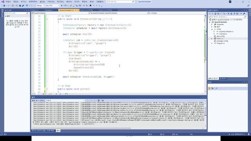The image size is (251, 141).
Task: Select the solution 'QuartzScheduler' root node
Action: [227, 20]
